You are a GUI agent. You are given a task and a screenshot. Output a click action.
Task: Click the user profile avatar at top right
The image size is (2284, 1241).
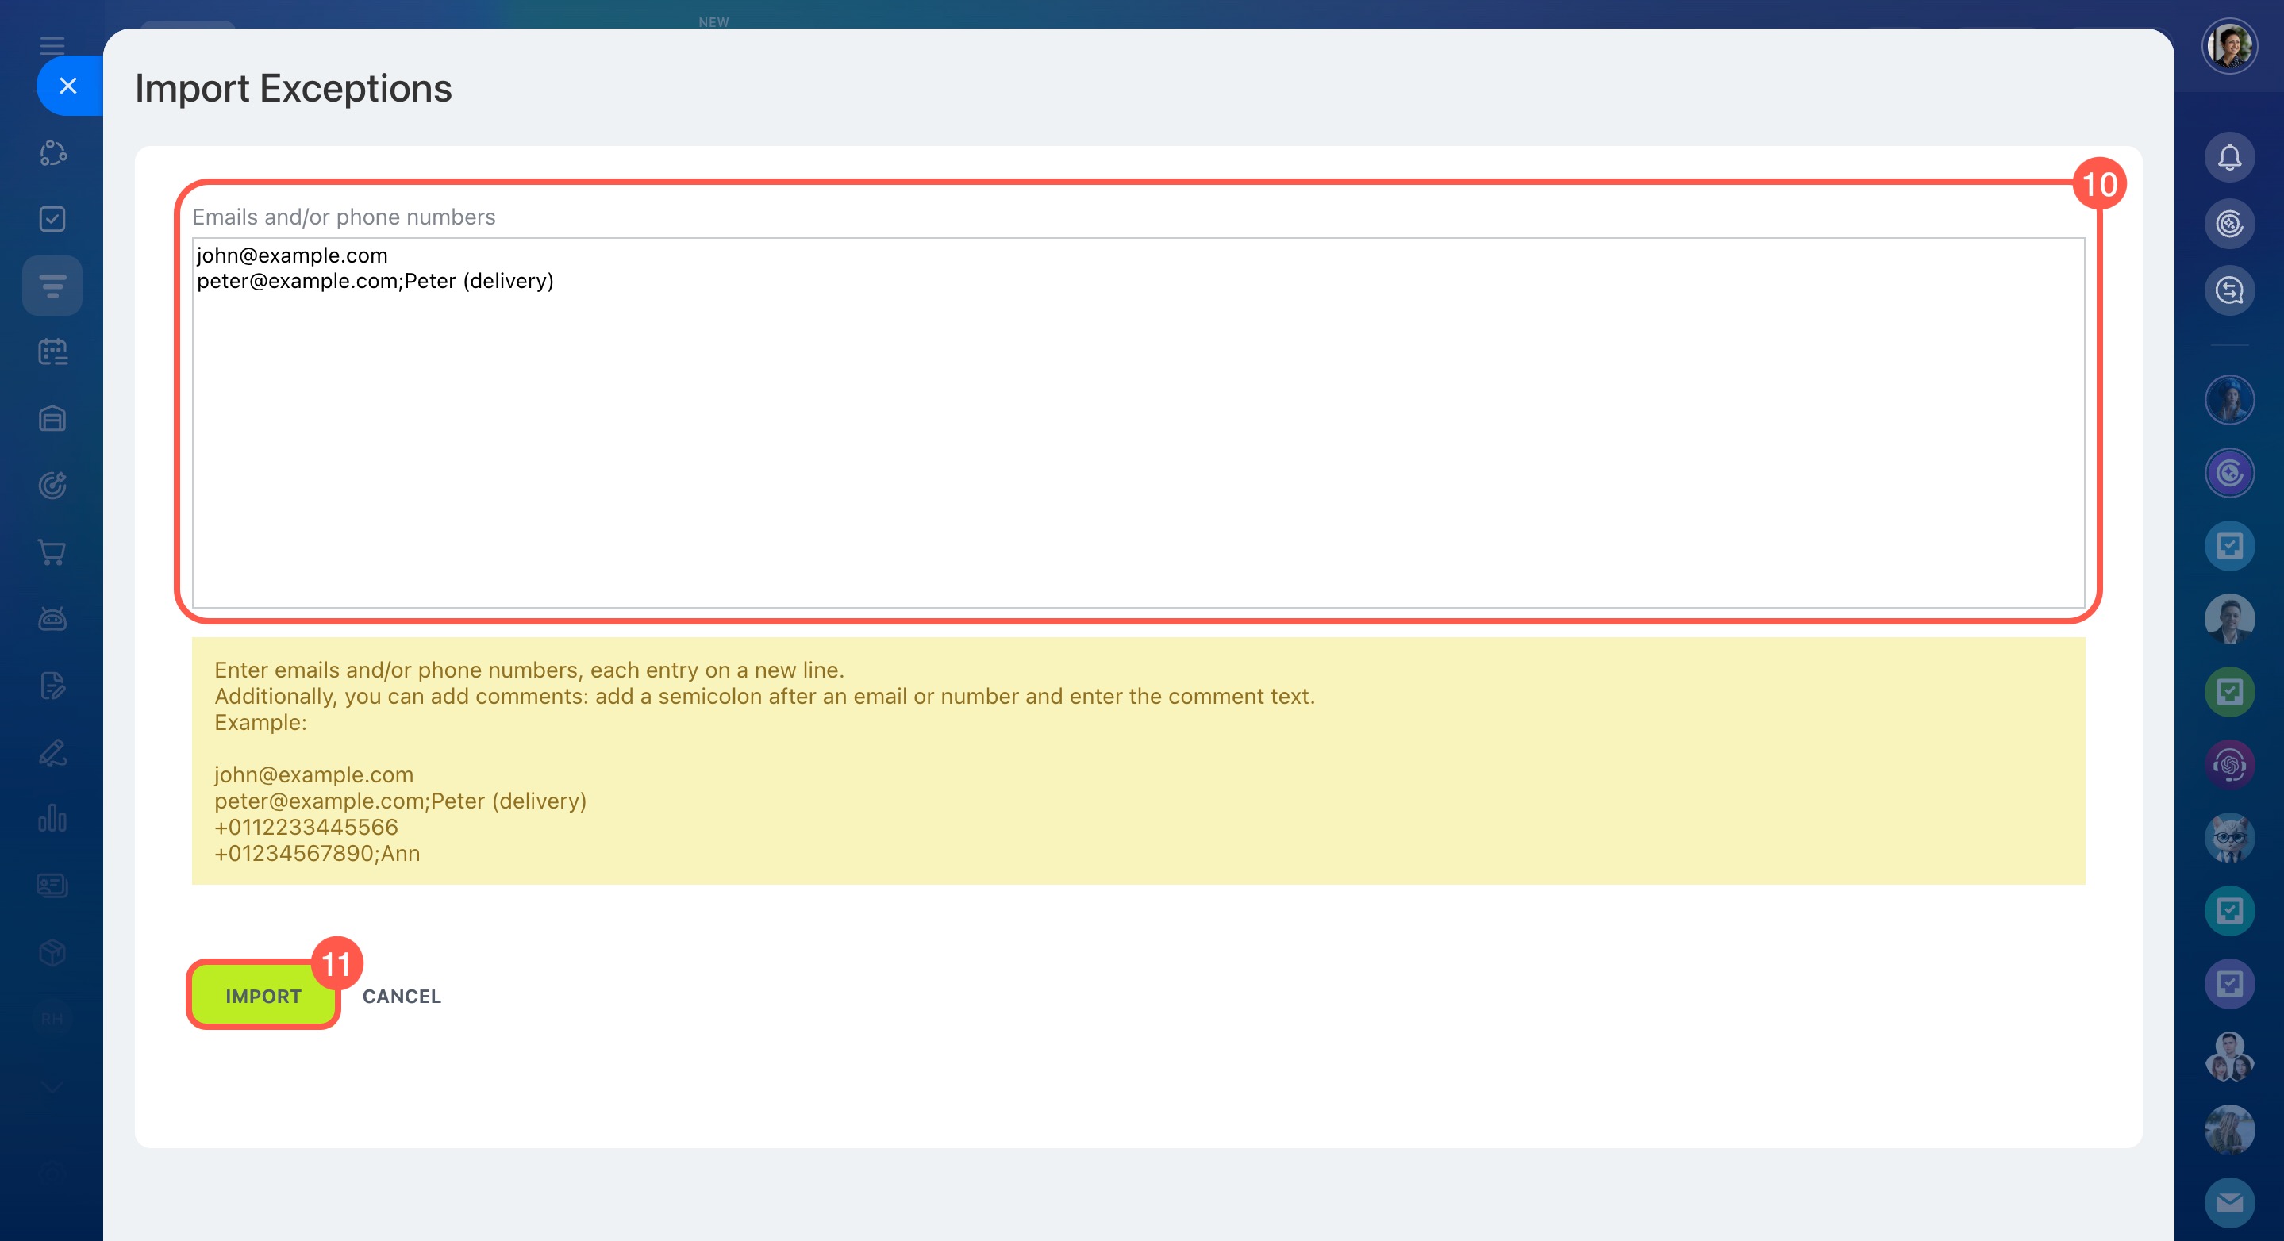pos(2228,45)
